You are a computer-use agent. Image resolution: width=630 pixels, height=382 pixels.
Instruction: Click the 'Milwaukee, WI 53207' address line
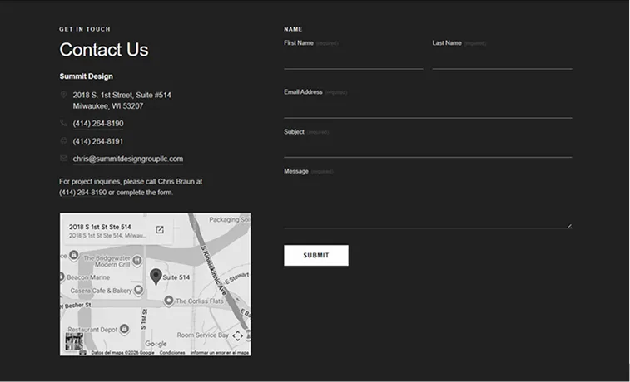[108, 105]
